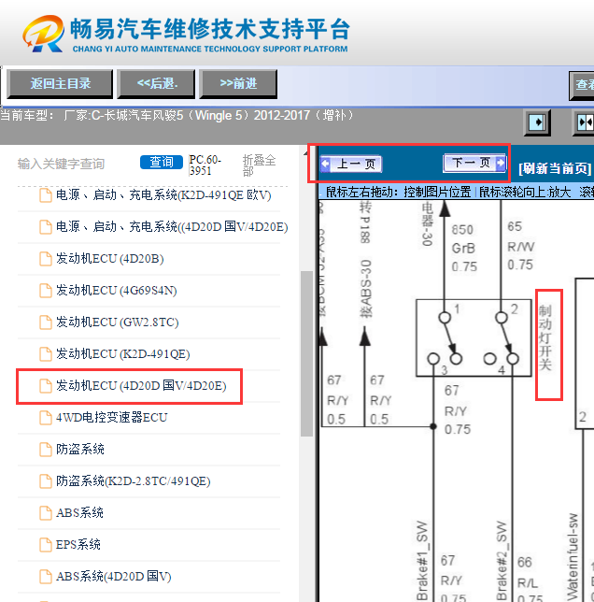Open 发动机ECU (GW2.8TC) entry
Viewport: 594px width, 602px height.
117,322
